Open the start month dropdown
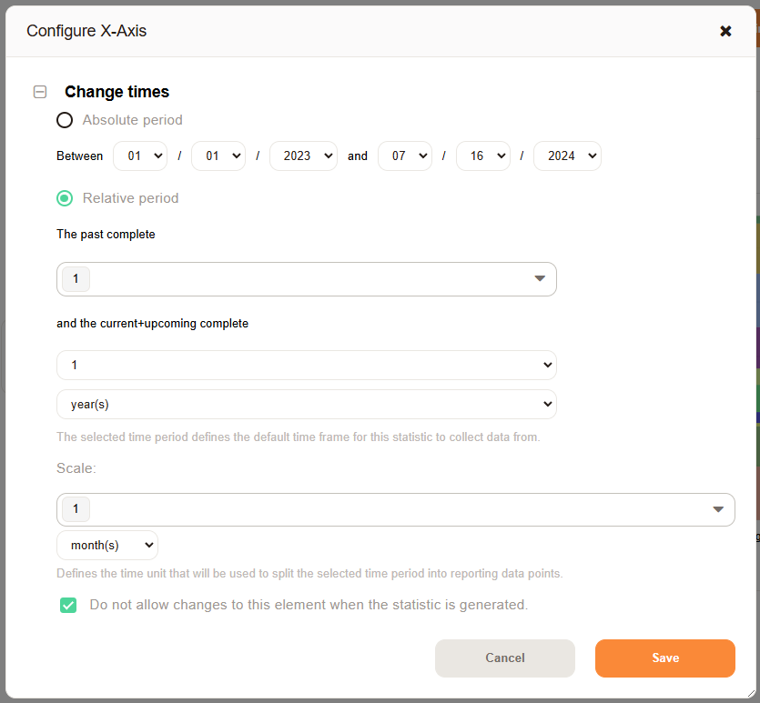 pyautogui.click(x=140, y=156)
